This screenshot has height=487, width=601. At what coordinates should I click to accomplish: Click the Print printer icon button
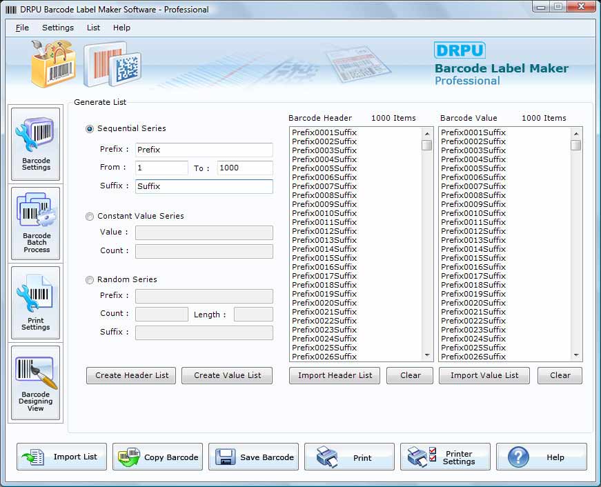[349, 457]
